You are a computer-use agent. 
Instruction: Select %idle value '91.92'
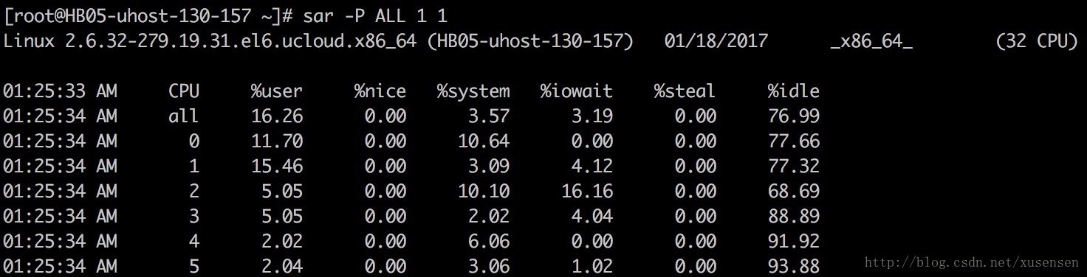click(x=794, y=242)
